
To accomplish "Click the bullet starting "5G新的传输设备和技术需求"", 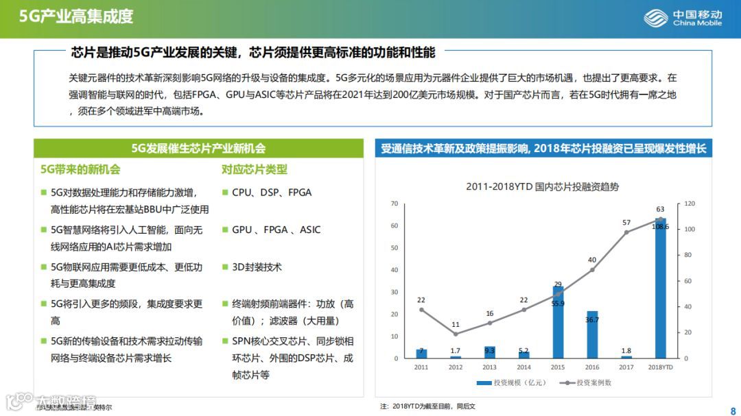I will (127, 350).
